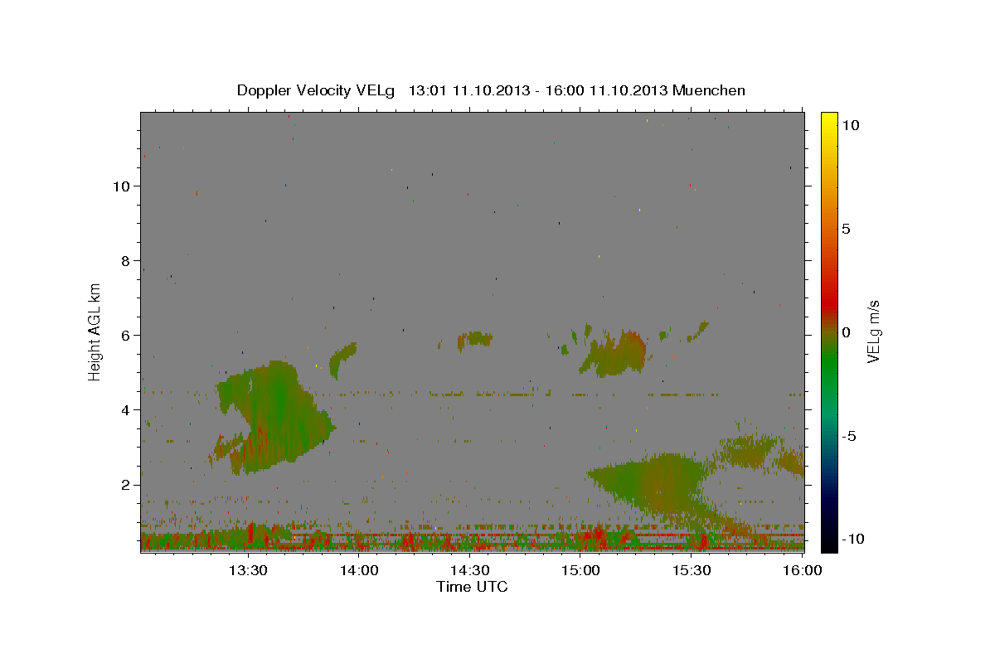Click the height axis label '2'
This screenshot has height=663, width=995.
pyautogui.click(x=126, y=484)
